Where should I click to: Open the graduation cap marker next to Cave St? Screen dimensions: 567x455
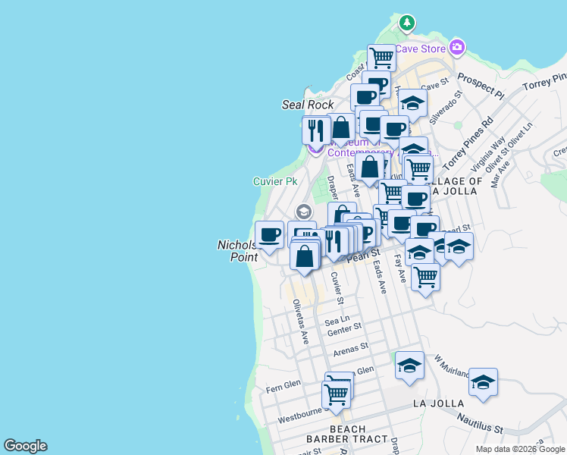click(x=413, y=105)
